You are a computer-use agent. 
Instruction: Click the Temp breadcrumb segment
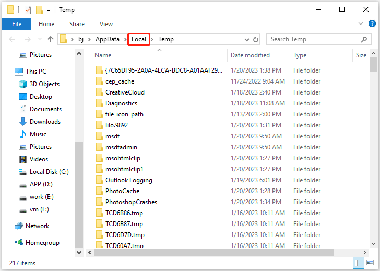[166, 39]
